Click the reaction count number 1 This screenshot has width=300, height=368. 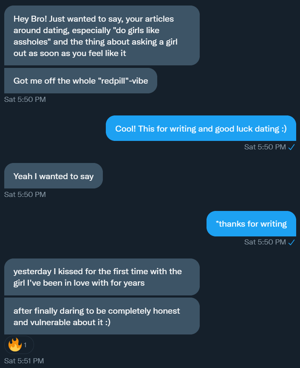[x=25, y=345]
